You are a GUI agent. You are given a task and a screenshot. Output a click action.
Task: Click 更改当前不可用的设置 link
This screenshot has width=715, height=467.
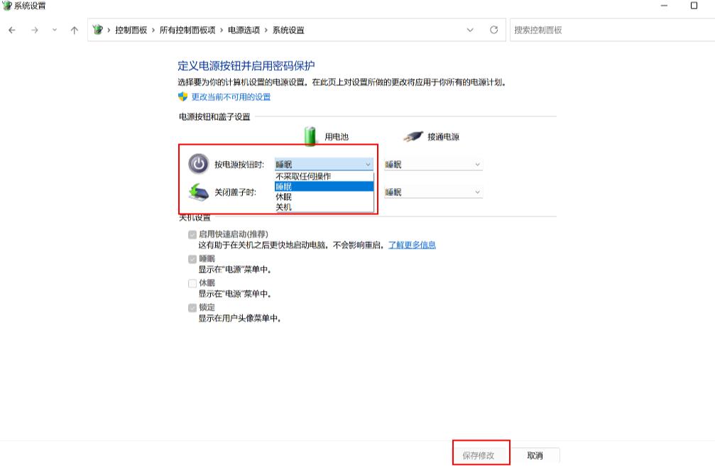(x=231, y=97)
